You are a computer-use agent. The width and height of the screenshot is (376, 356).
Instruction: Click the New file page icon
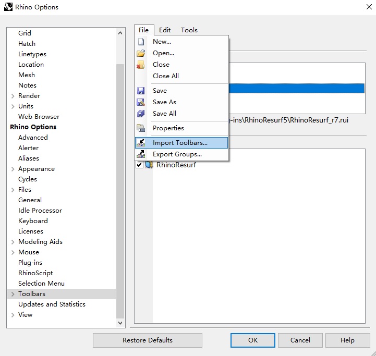point(141,42)
